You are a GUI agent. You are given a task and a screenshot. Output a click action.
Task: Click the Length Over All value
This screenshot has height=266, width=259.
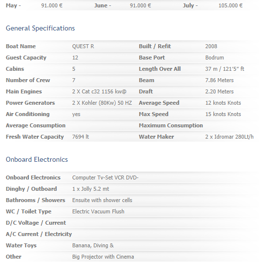point(225,69)
